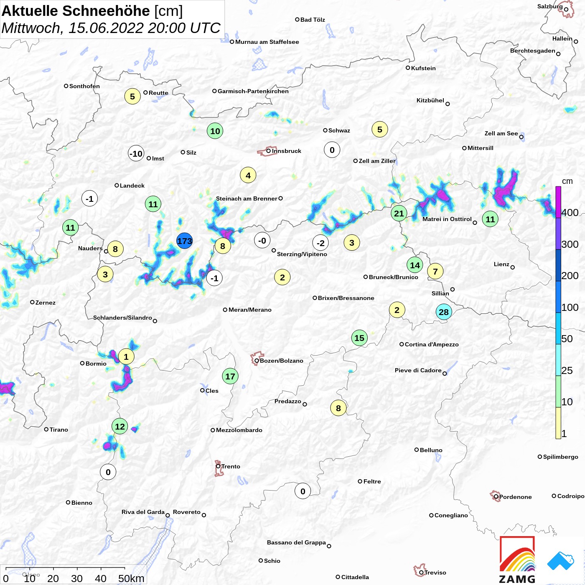Click the yellow 1 marker near Bormio
The image size is (585, 585).
pos(126,357)
